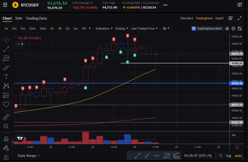Choose the brush drawing tool

(x=6, y=68)
